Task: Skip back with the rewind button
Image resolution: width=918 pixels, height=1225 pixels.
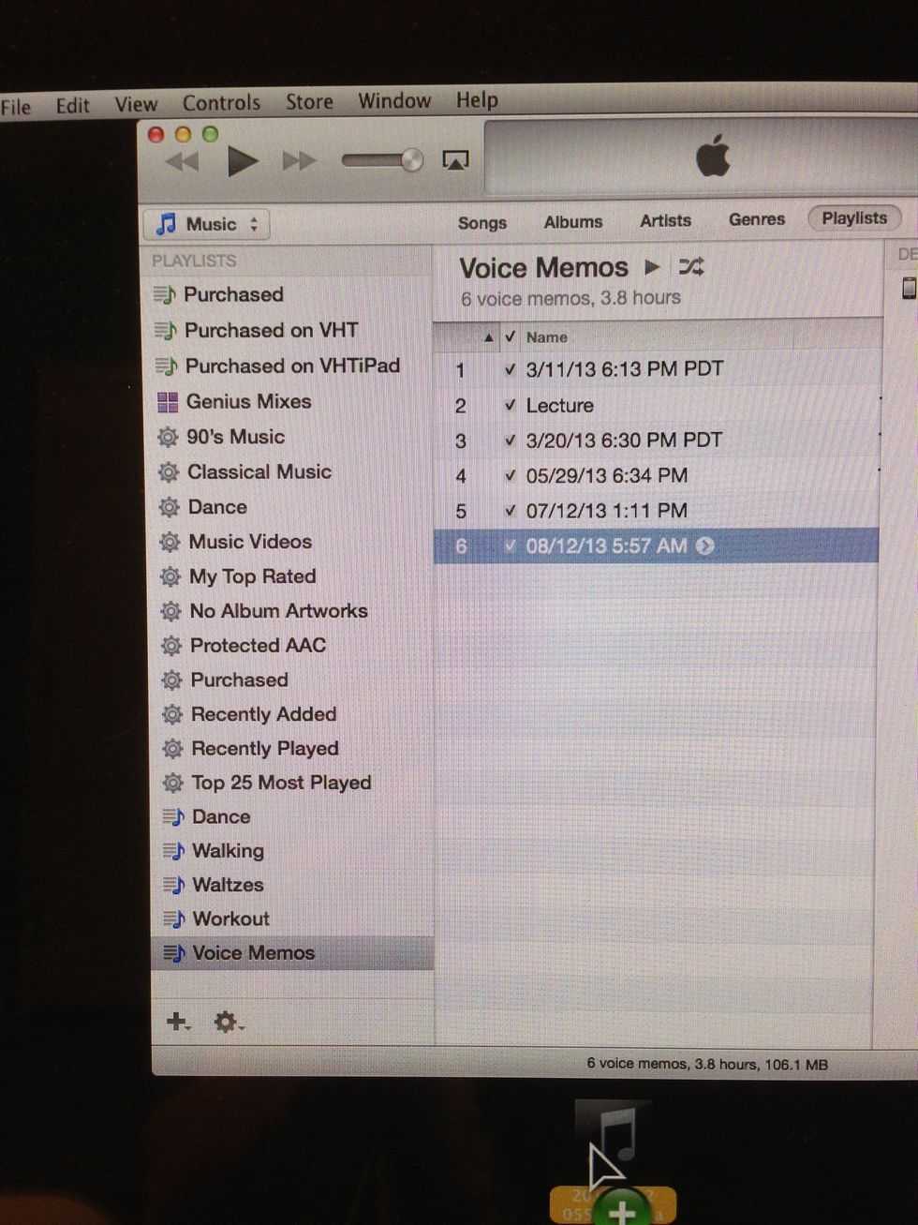Action: (183, 161)
